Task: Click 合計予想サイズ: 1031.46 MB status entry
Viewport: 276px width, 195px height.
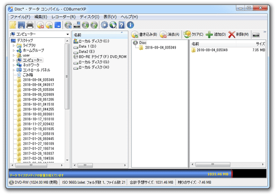Action: click(152, 182)
